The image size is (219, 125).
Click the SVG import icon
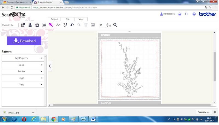point(44,25)
